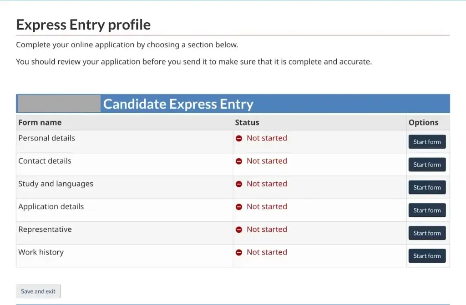Start form for Personal details
This screenshot has height=305, width=466.
pyautogui.click(x=427, y=141)
